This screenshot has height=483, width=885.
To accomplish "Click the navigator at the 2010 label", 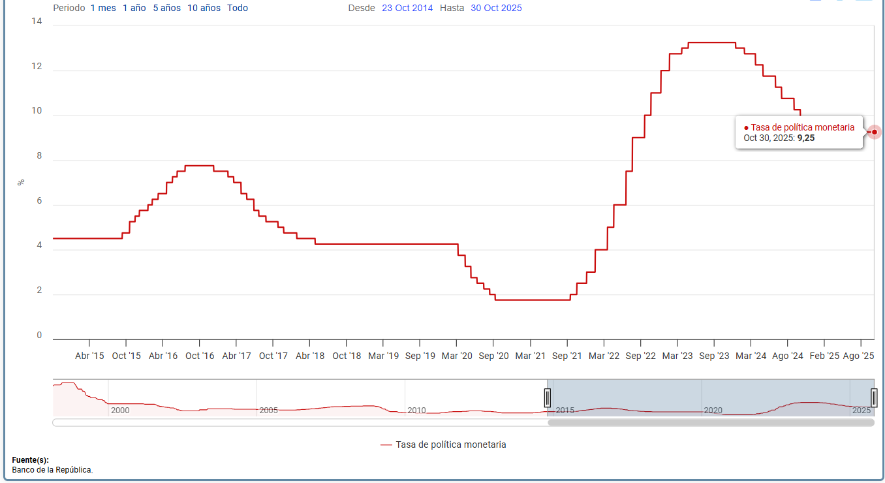I will click(x=416, y=411).
